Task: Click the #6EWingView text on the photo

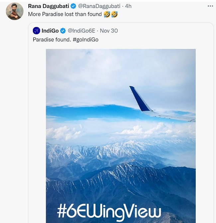Action: (x=109, y=211)
